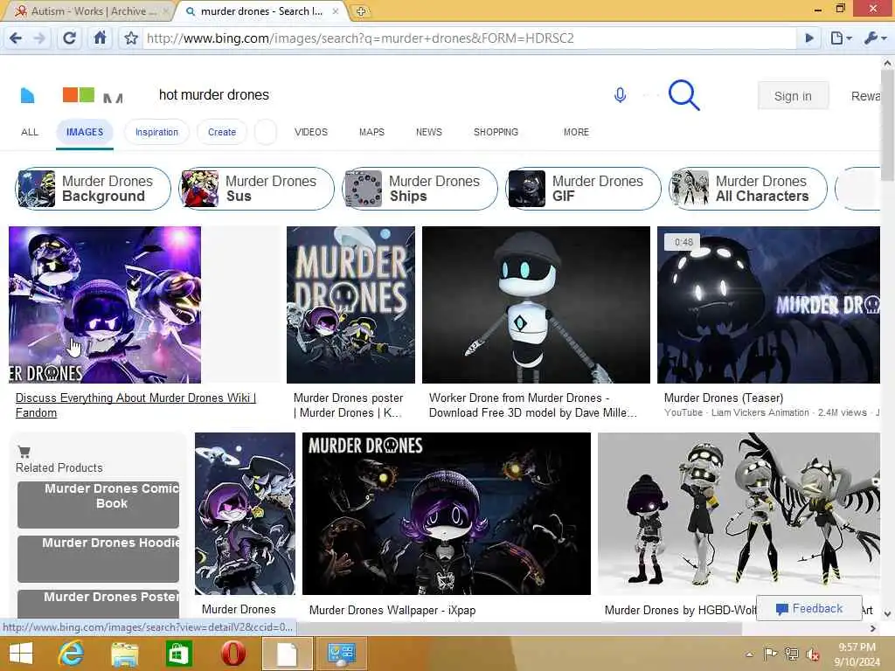Click the Murder Drones (Teaser) title
This screenshot has height=671, width=895.
click(x=723, y=398)
